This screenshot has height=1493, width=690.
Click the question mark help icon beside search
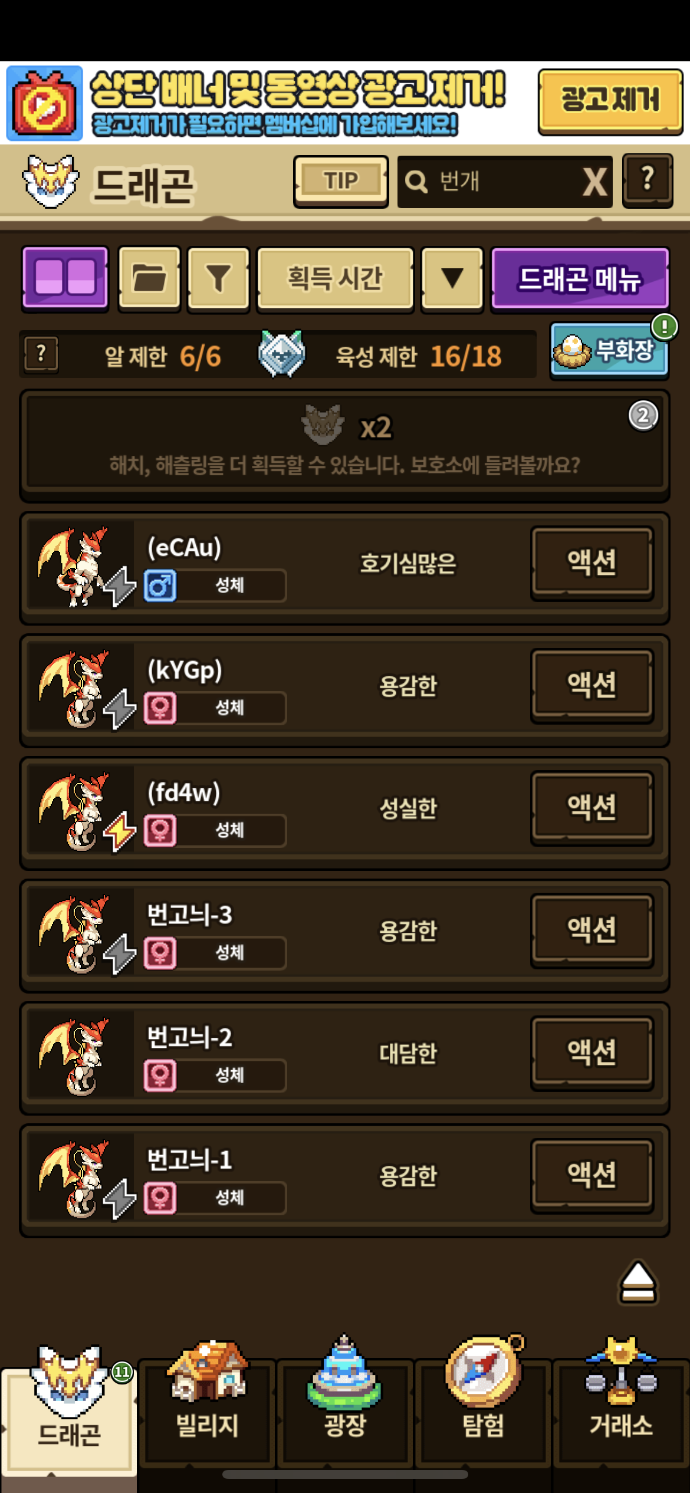648,180
